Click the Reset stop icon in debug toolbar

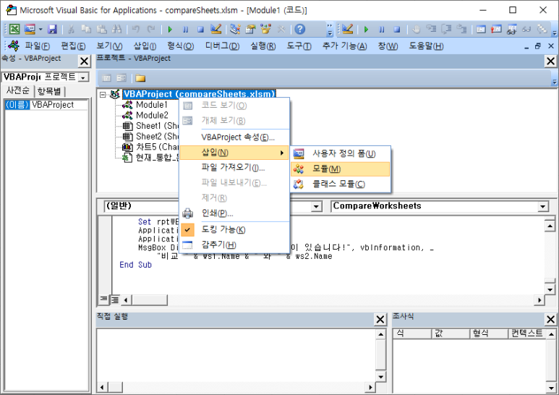point(397,30)
